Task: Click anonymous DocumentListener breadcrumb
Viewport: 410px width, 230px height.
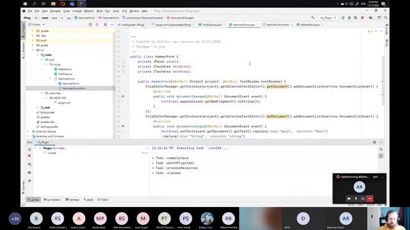Action: 143,18
